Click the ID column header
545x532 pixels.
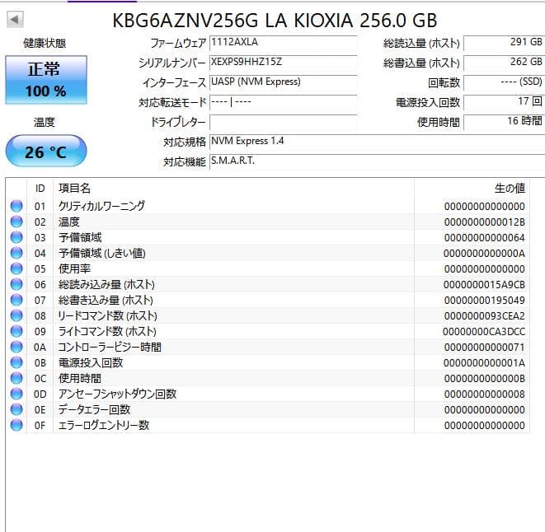(x=40, y=189)
